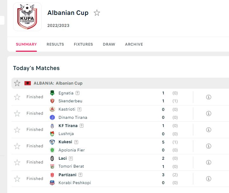The width and height of the screenshot is (229, 193).
Task: Click the Egnatia advancing arrow icon
Action: tap(77, 93)
